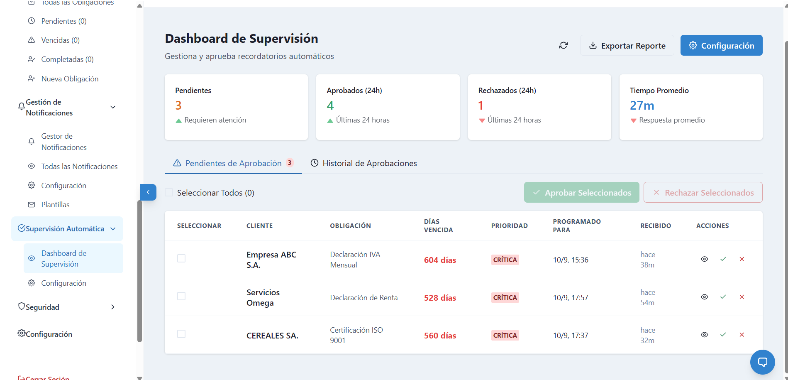Click the sidebar vertical scrollbar

tap(140, 270)
